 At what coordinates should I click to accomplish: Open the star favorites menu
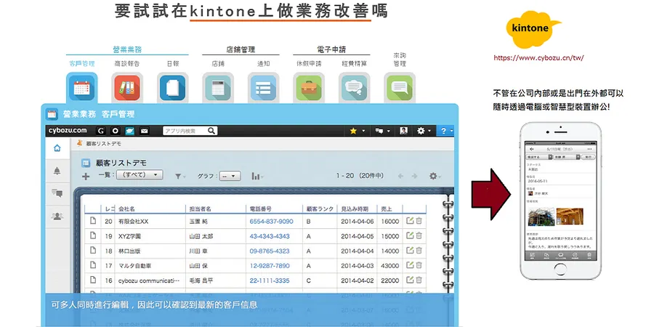click(x=357, y=131)
